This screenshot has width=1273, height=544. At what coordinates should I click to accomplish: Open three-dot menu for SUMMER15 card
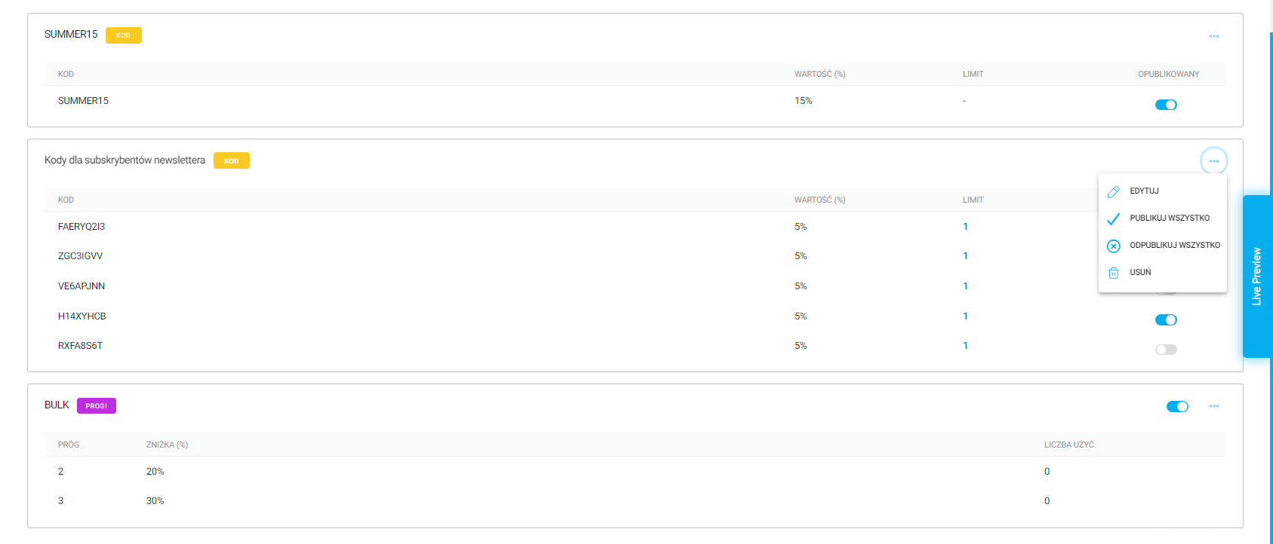pyautogui.click(x=1213, y=36)
